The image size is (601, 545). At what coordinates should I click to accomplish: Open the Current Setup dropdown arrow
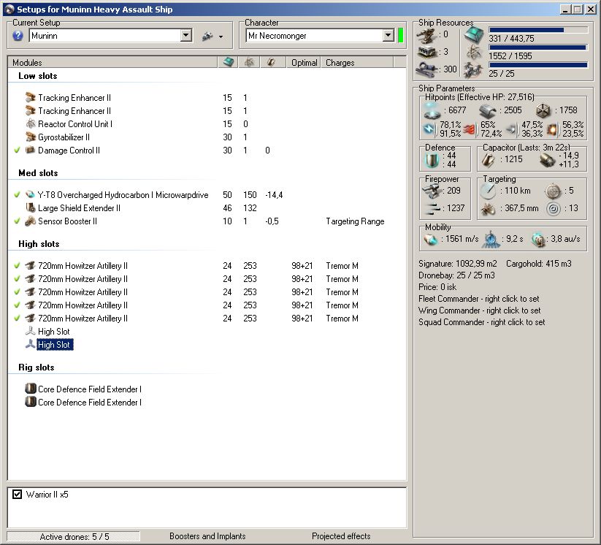[x=186, y=36]
